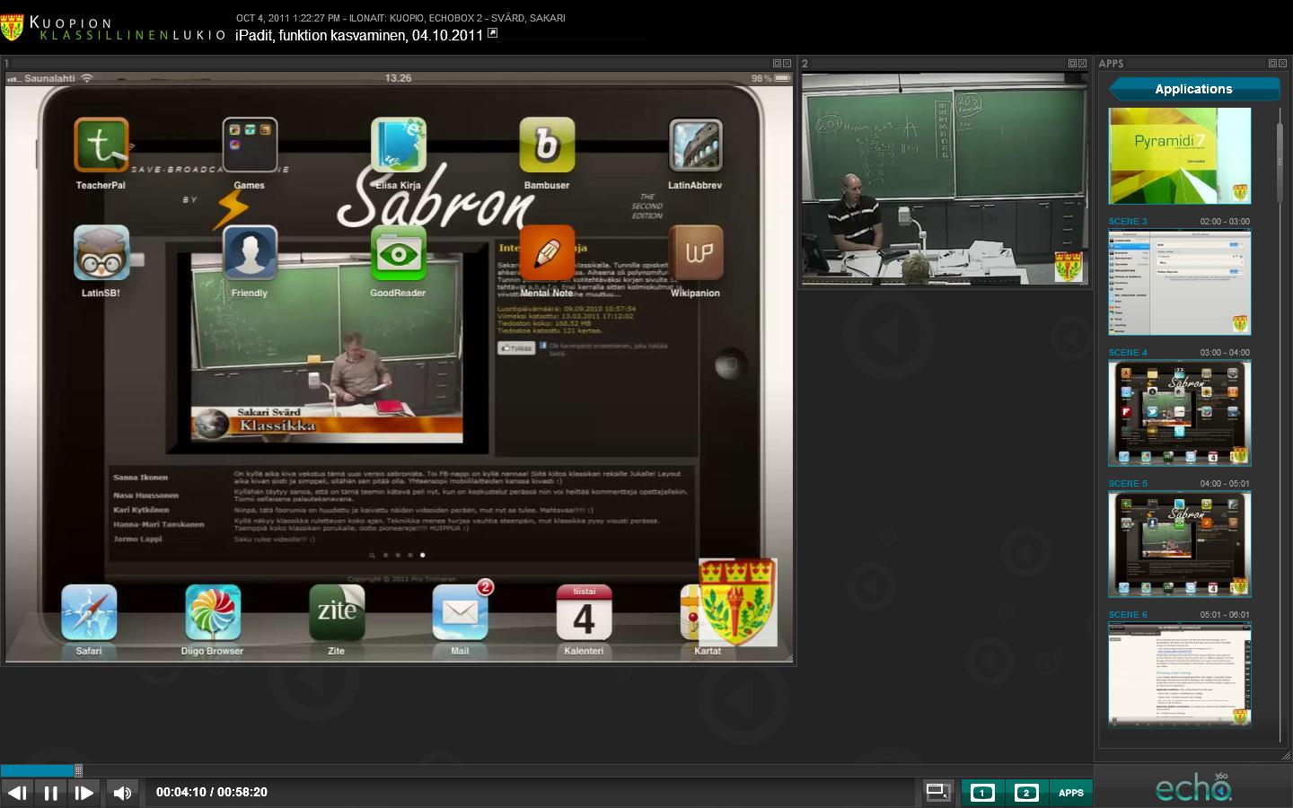This screenshot has height=808, width=1293.
Task: Click the Diigo Browser dock icon
Action: tap(213, 612)
